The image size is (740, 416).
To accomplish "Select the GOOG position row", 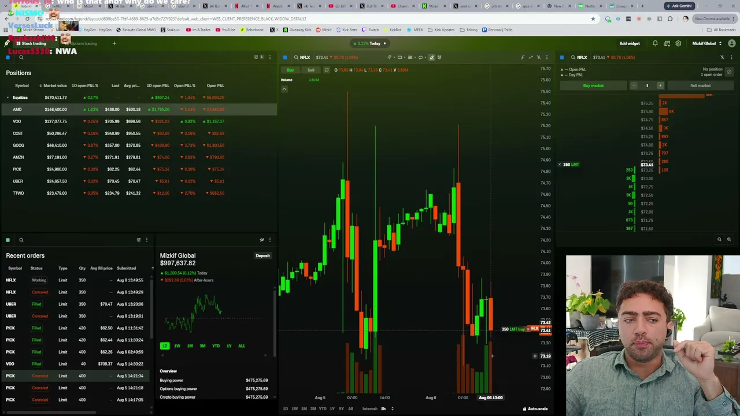I will coord(139,145).
